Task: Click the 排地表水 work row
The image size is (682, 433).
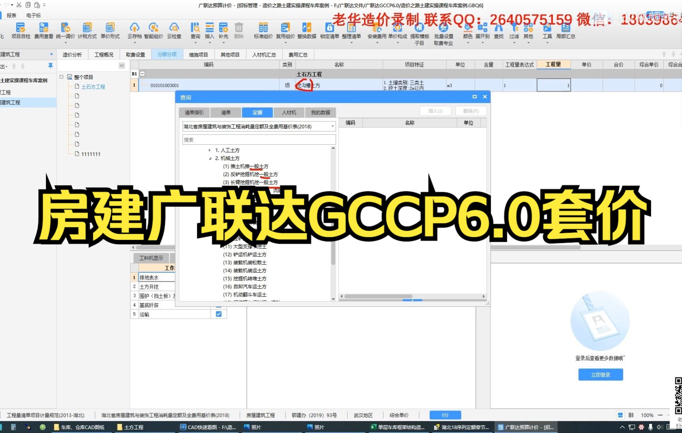Action: [x=156, y=277]
